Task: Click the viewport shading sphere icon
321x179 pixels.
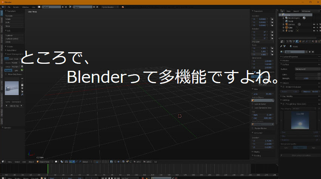Action: tap(56, 162)
